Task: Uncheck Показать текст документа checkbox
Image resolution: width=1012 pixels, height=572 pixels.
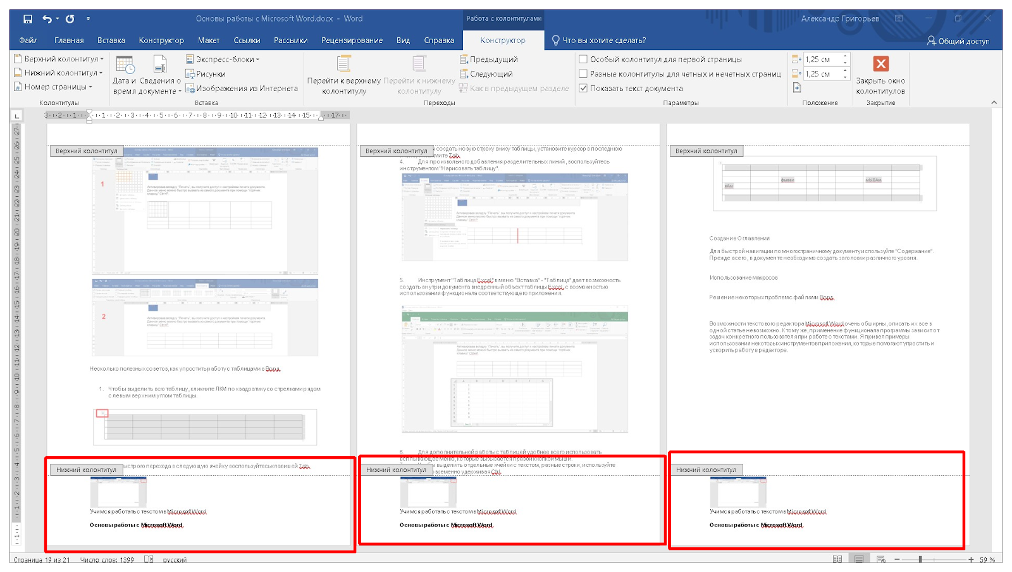Action: point(583,89)
